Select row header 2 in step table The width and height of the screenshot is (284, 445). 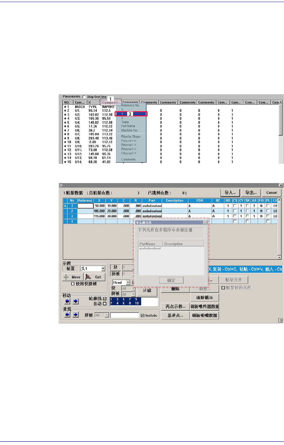[72, 211]
